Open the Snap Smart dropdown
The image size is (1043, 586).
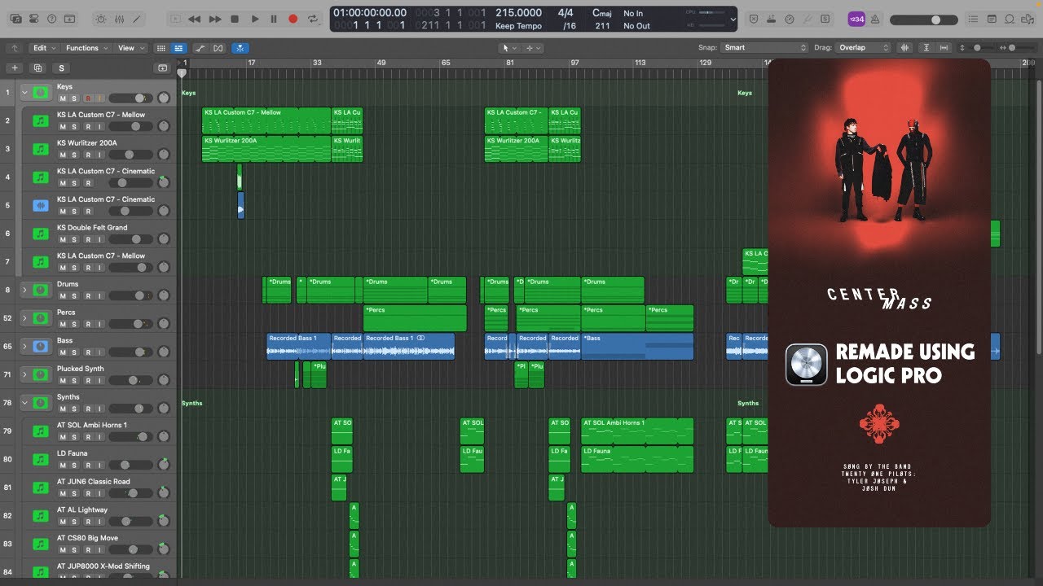point(764,48)
